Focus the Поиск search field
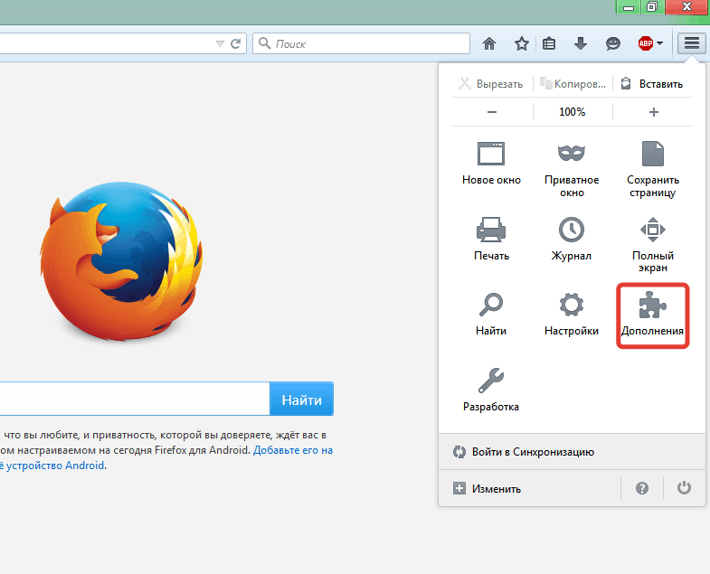This screenshot has width=710, height=574. 362,43
